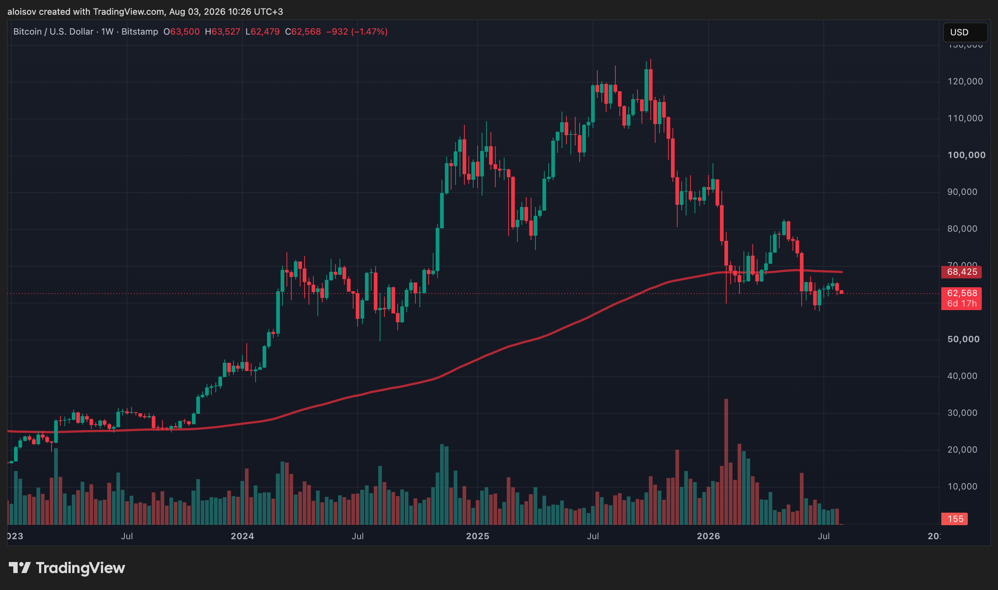The height and width of the screenshot is (590, 998).
Task: Click the 62,568 current price tag
Action: [962, 293]
